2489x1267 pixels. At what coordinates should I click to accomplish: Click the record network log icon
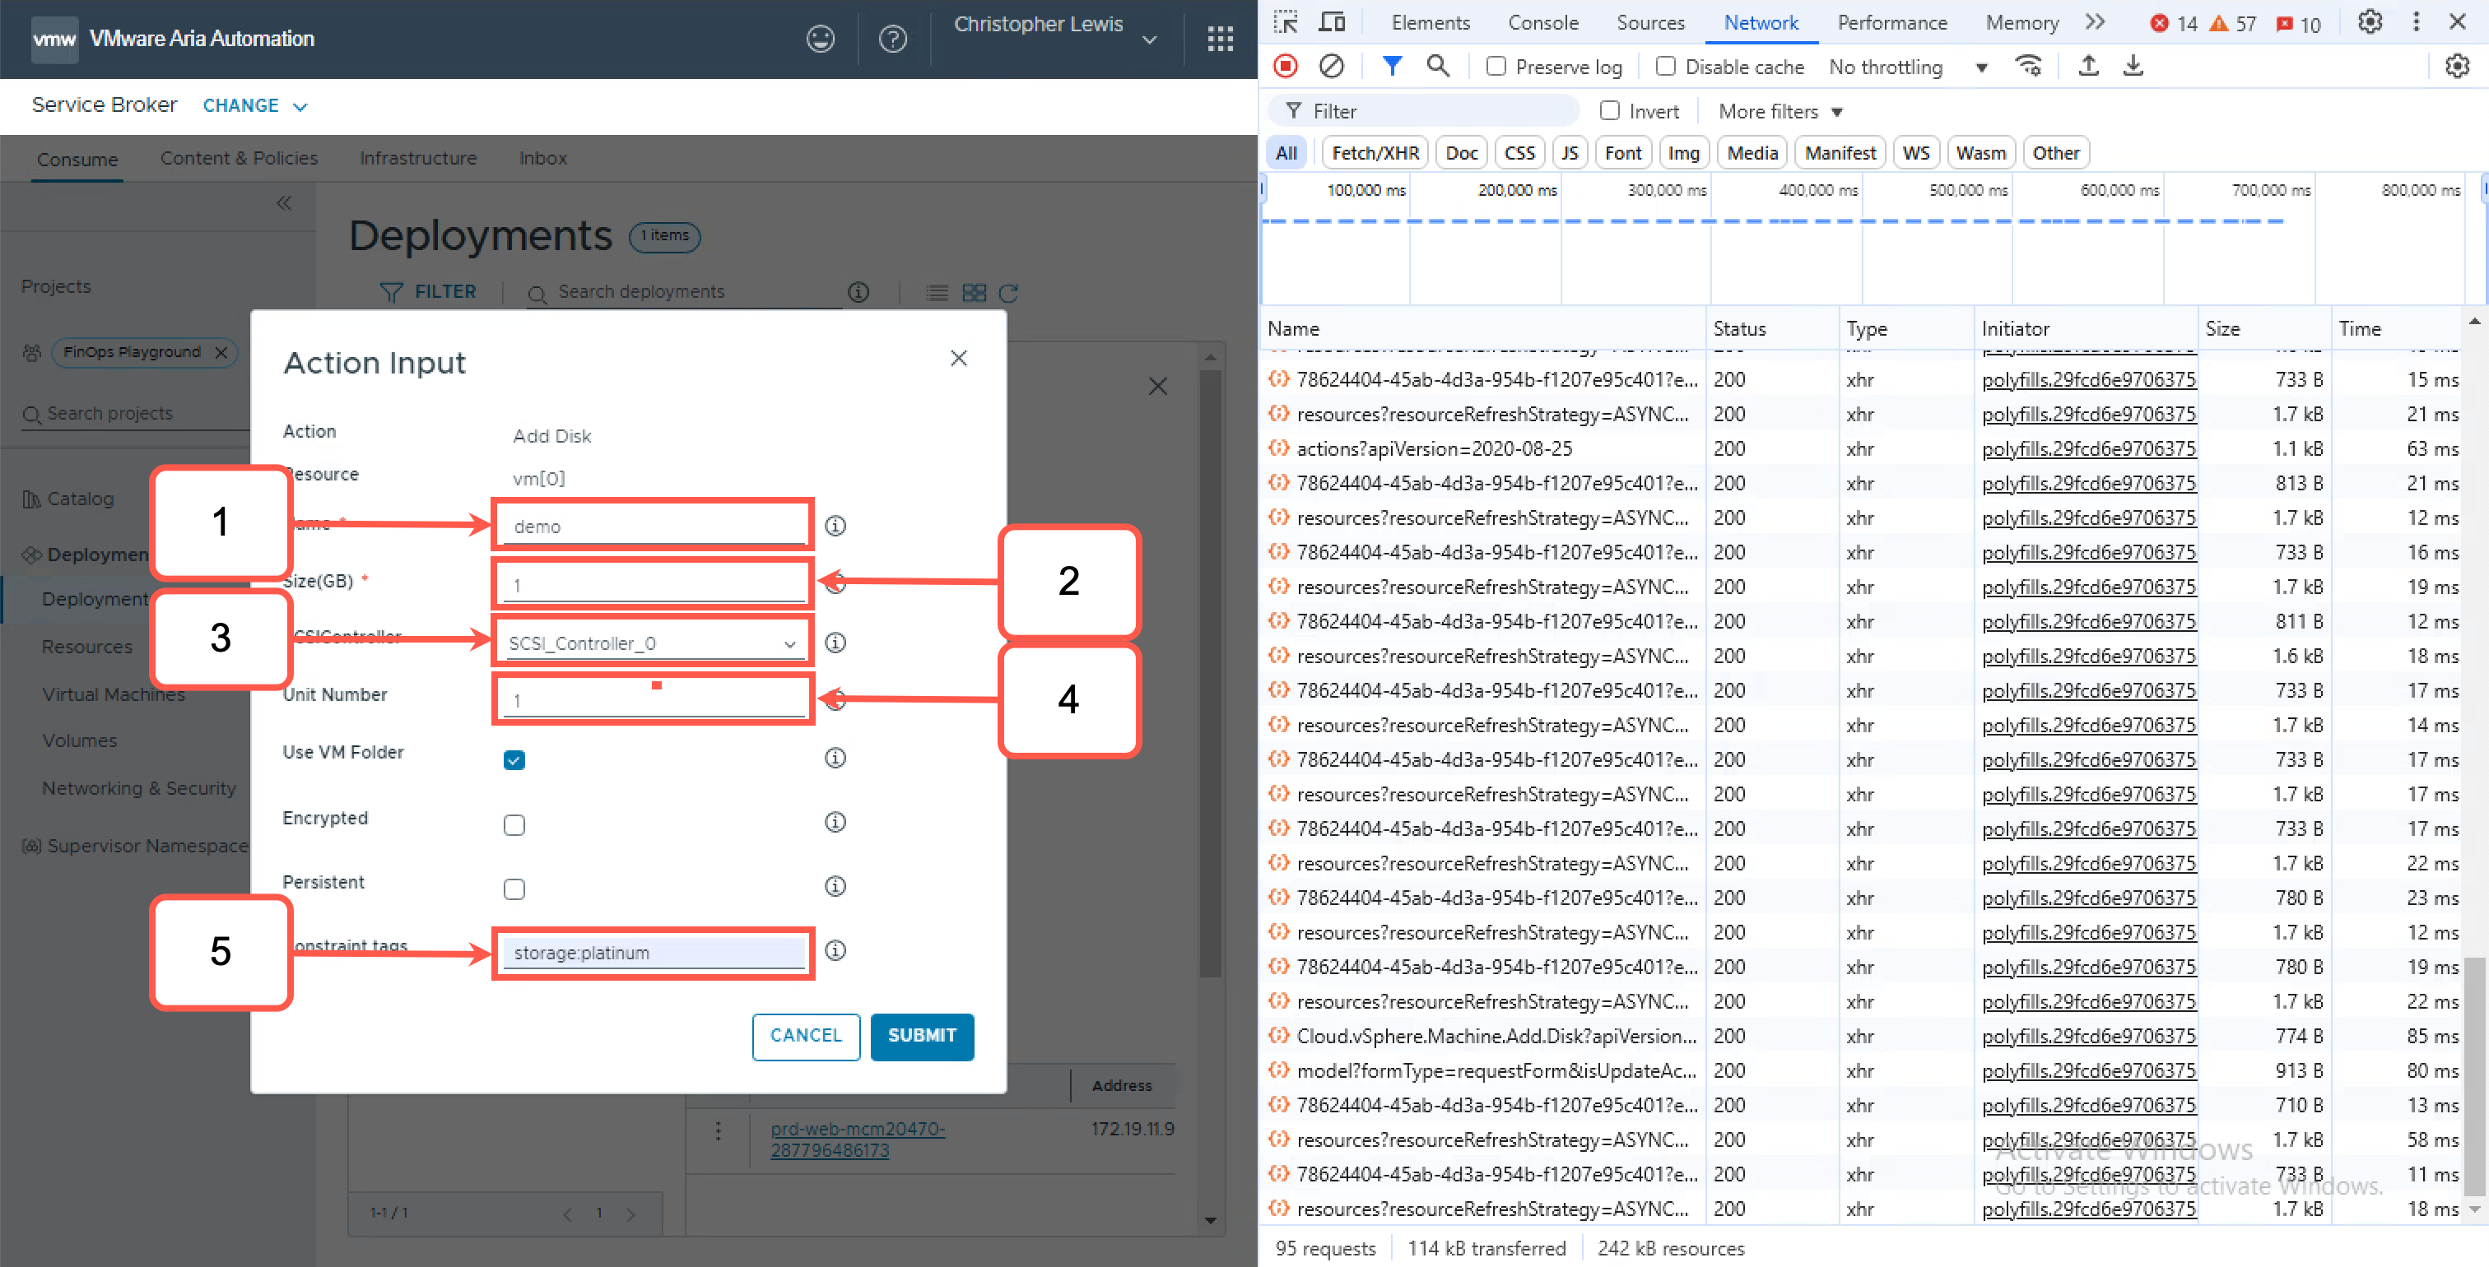click(1285, 67)
